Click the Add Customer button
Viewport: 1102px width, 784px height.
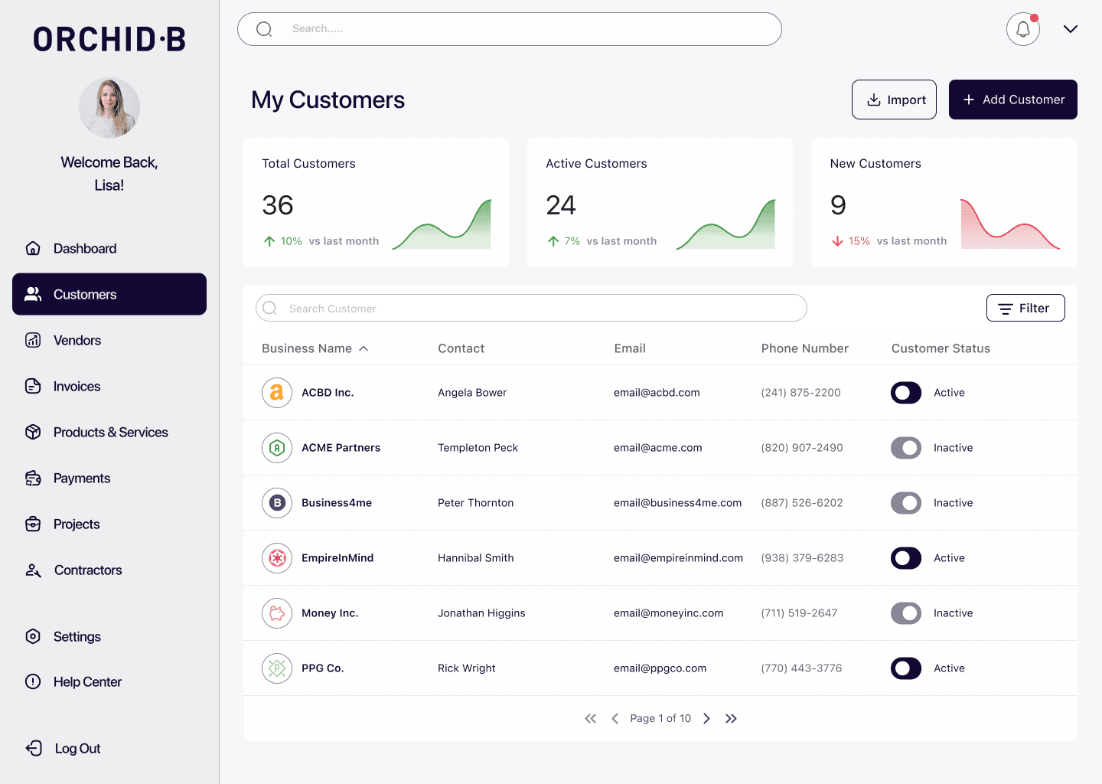[x=1013, y=100]
